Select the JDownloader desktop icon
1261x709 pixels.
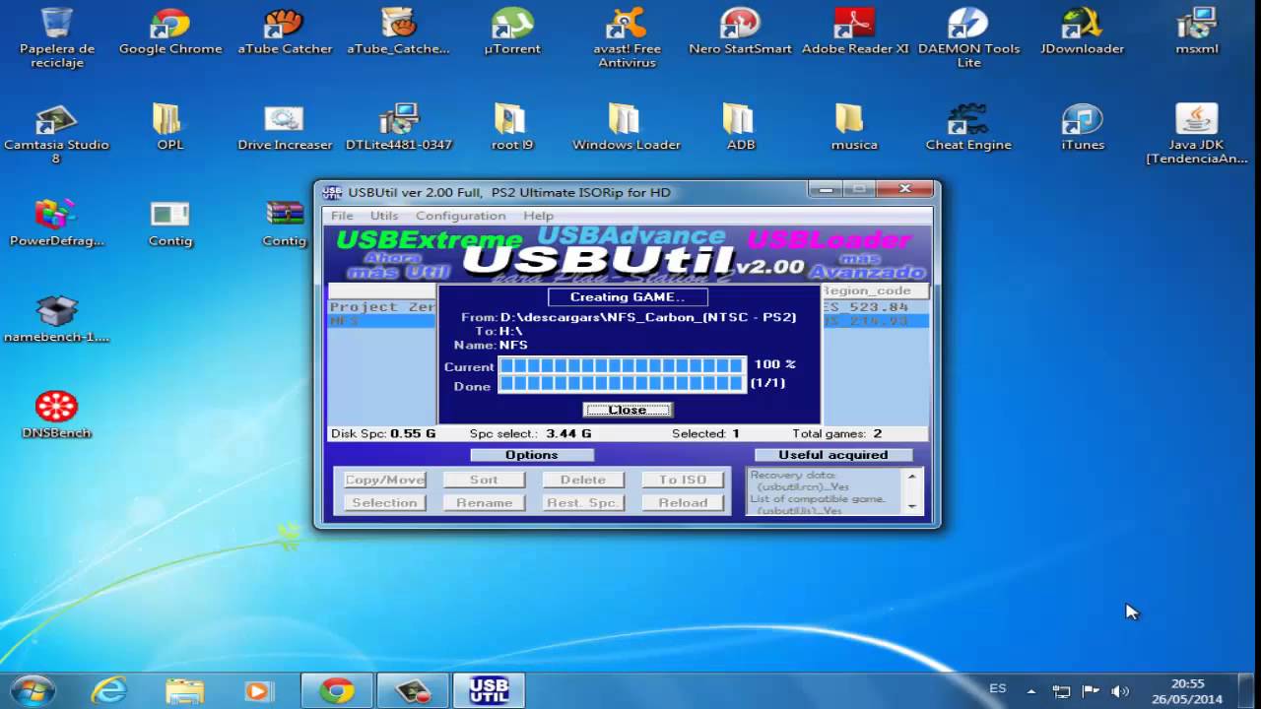(1082, 32)
